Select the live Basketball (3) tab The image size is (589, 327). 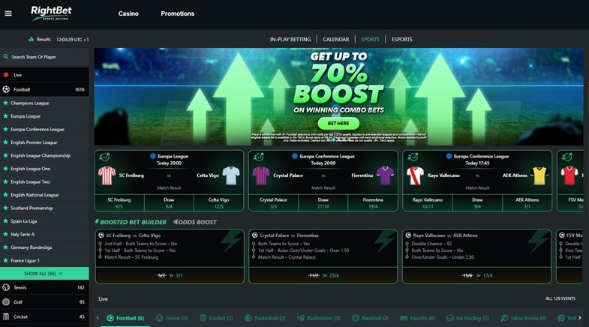point(265,318)
